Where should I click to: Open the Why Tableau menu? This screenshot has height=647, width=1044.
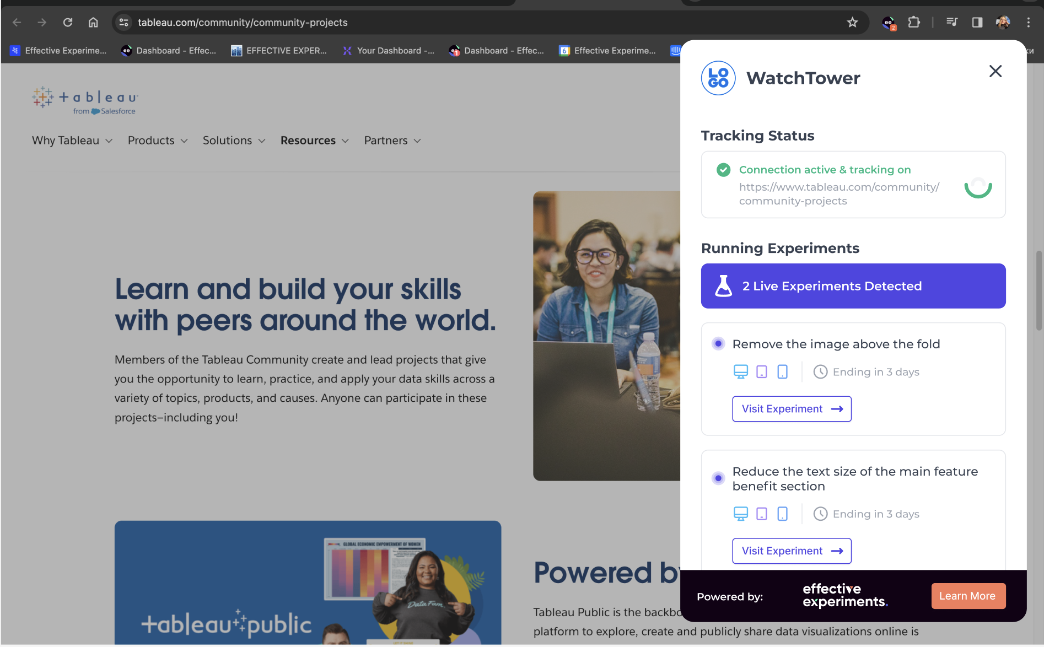72,141
